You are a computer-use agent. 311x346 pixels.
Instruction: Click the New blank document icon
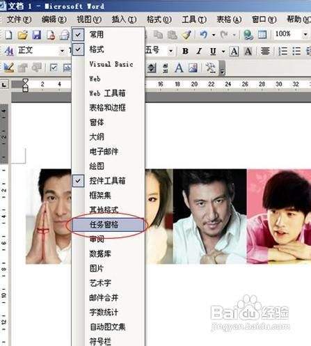click(8, 35)
